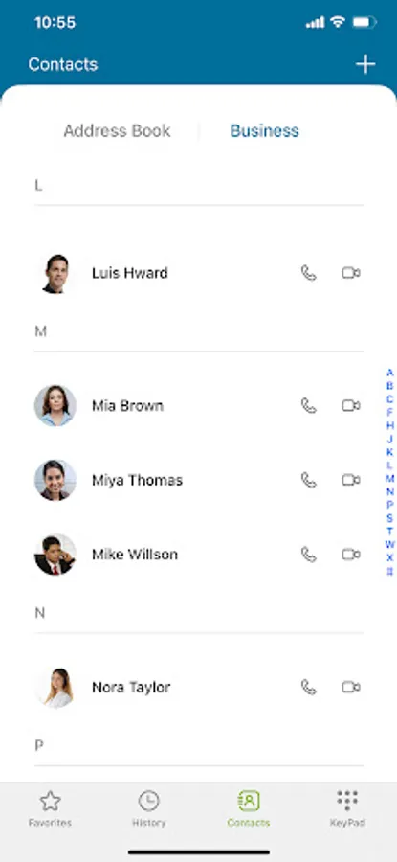Jump to letter T in index
Screen dimensions: 397x862
[x=390, y=531]
